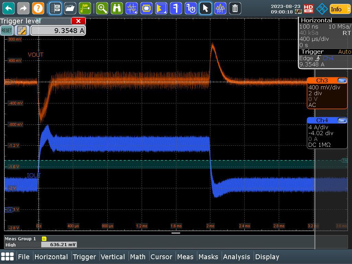The image size is (352, 264).
Task: Open the Edge trigger type selector
Action: [306, 58]
